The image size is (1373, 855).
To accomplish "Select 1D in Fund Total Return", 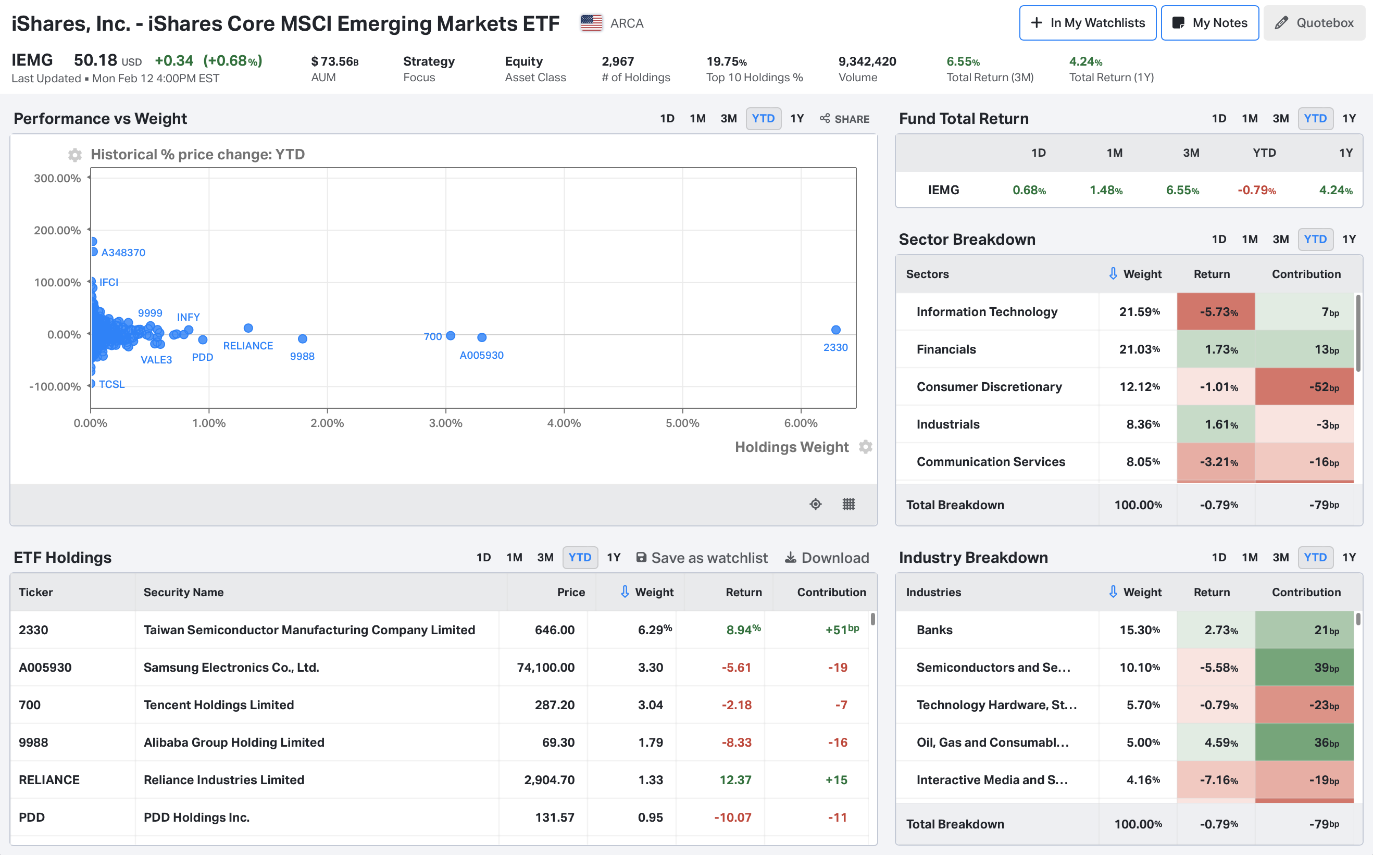I will click(x=1219, y=119).
